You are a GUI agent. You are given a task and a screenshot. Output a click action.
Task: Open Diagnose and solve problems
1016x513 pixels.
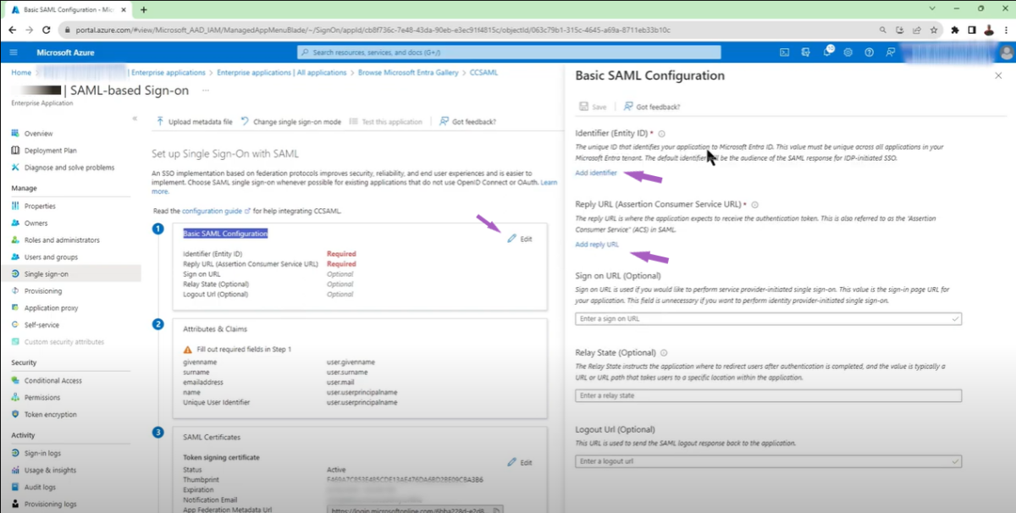tap(71, 168)
